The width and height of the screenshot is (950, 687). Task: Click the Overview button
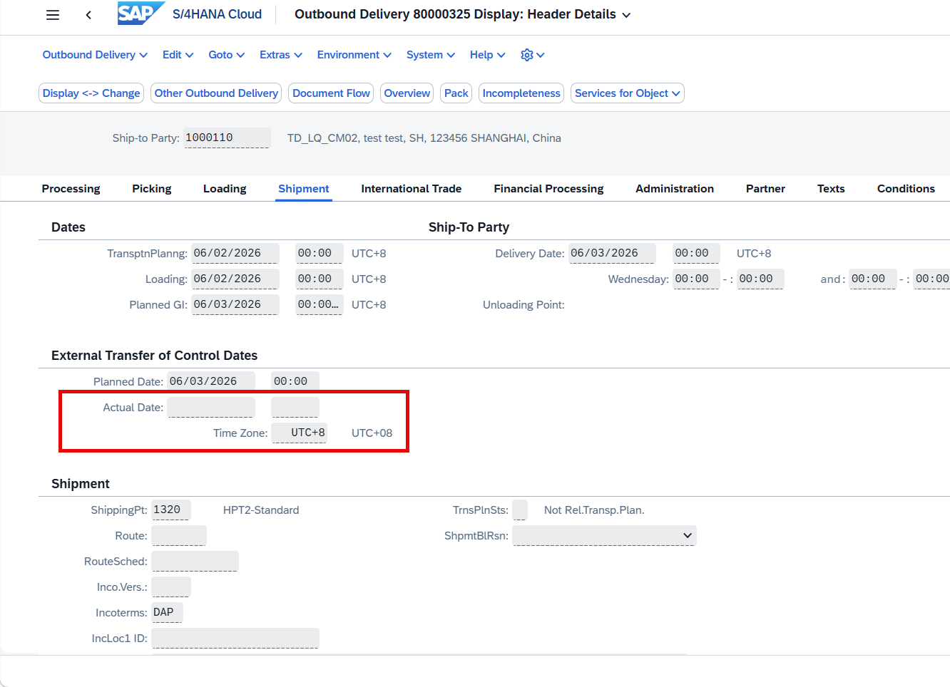407,93
